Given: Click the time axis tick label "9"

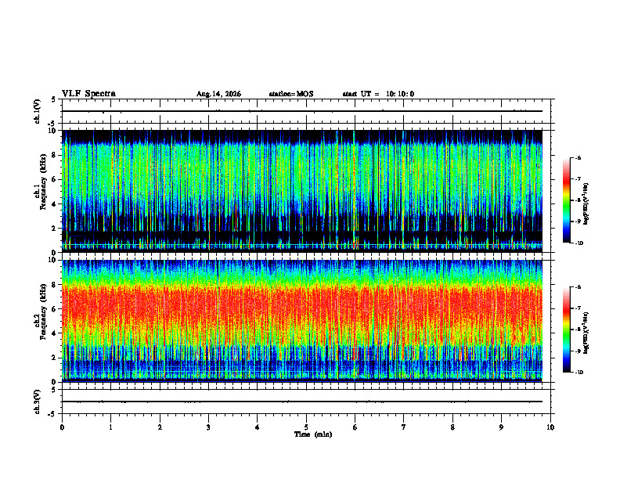Looking at the screenshot, I should [x=501, y=427].
